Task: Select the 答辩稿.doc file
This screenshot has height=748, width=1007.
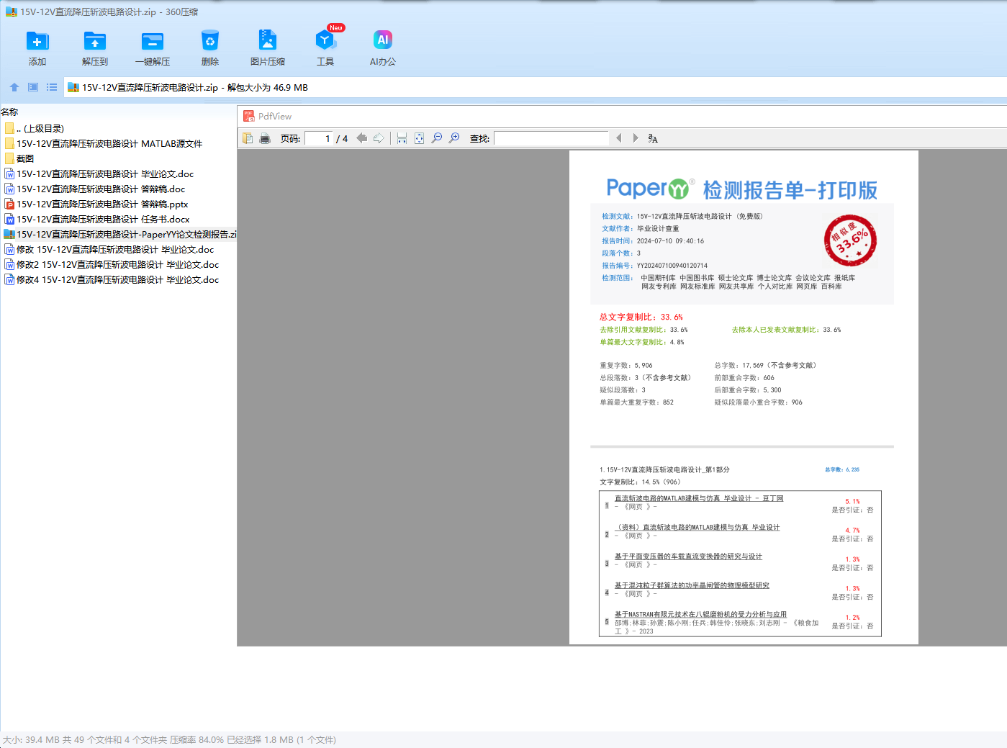Action: [95, 189]
